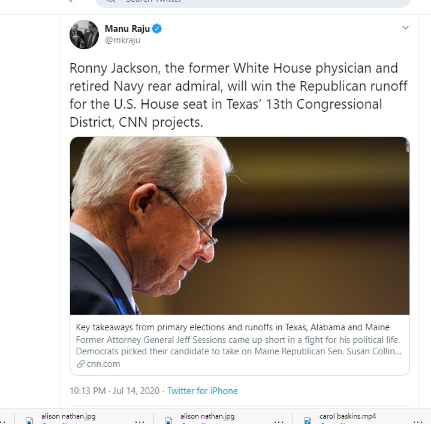Open the Manu Raju display name

click(126, 29)
